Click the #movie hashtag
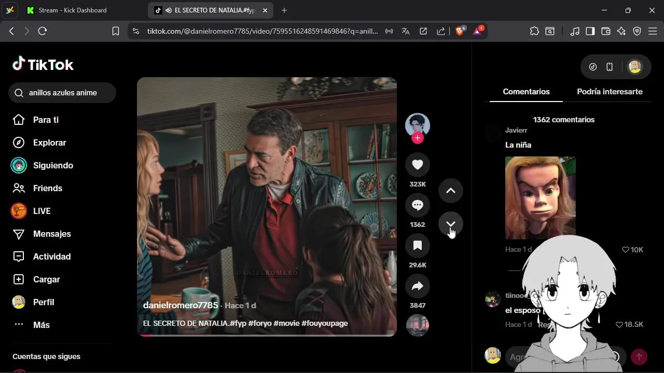 [286, 323]
